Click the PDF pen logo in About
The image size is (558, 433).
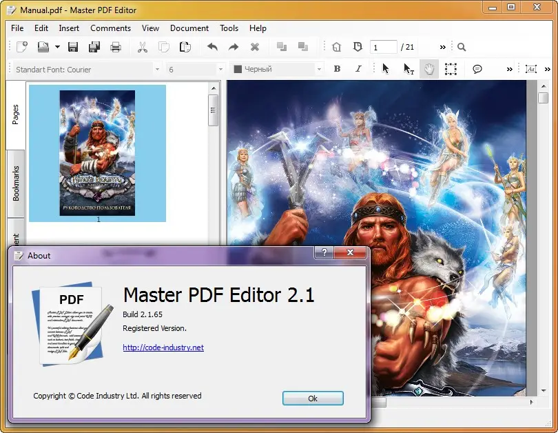tap(72, 323)
